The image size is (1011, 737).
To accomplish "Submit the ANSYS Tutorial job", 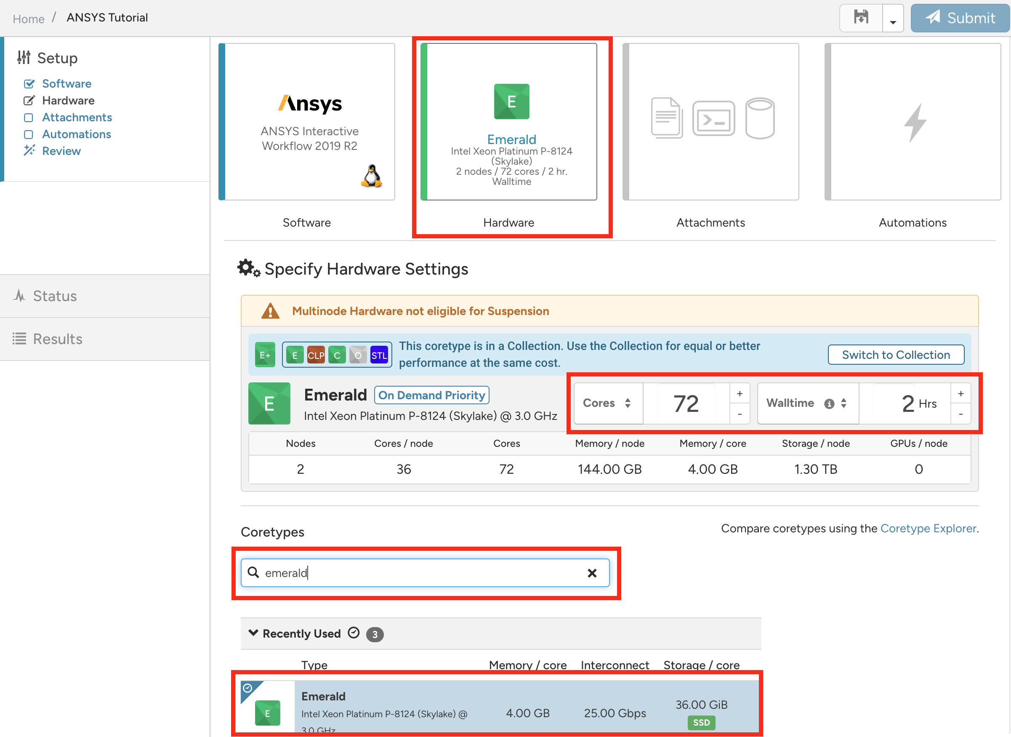I will (x=960, y=18).
